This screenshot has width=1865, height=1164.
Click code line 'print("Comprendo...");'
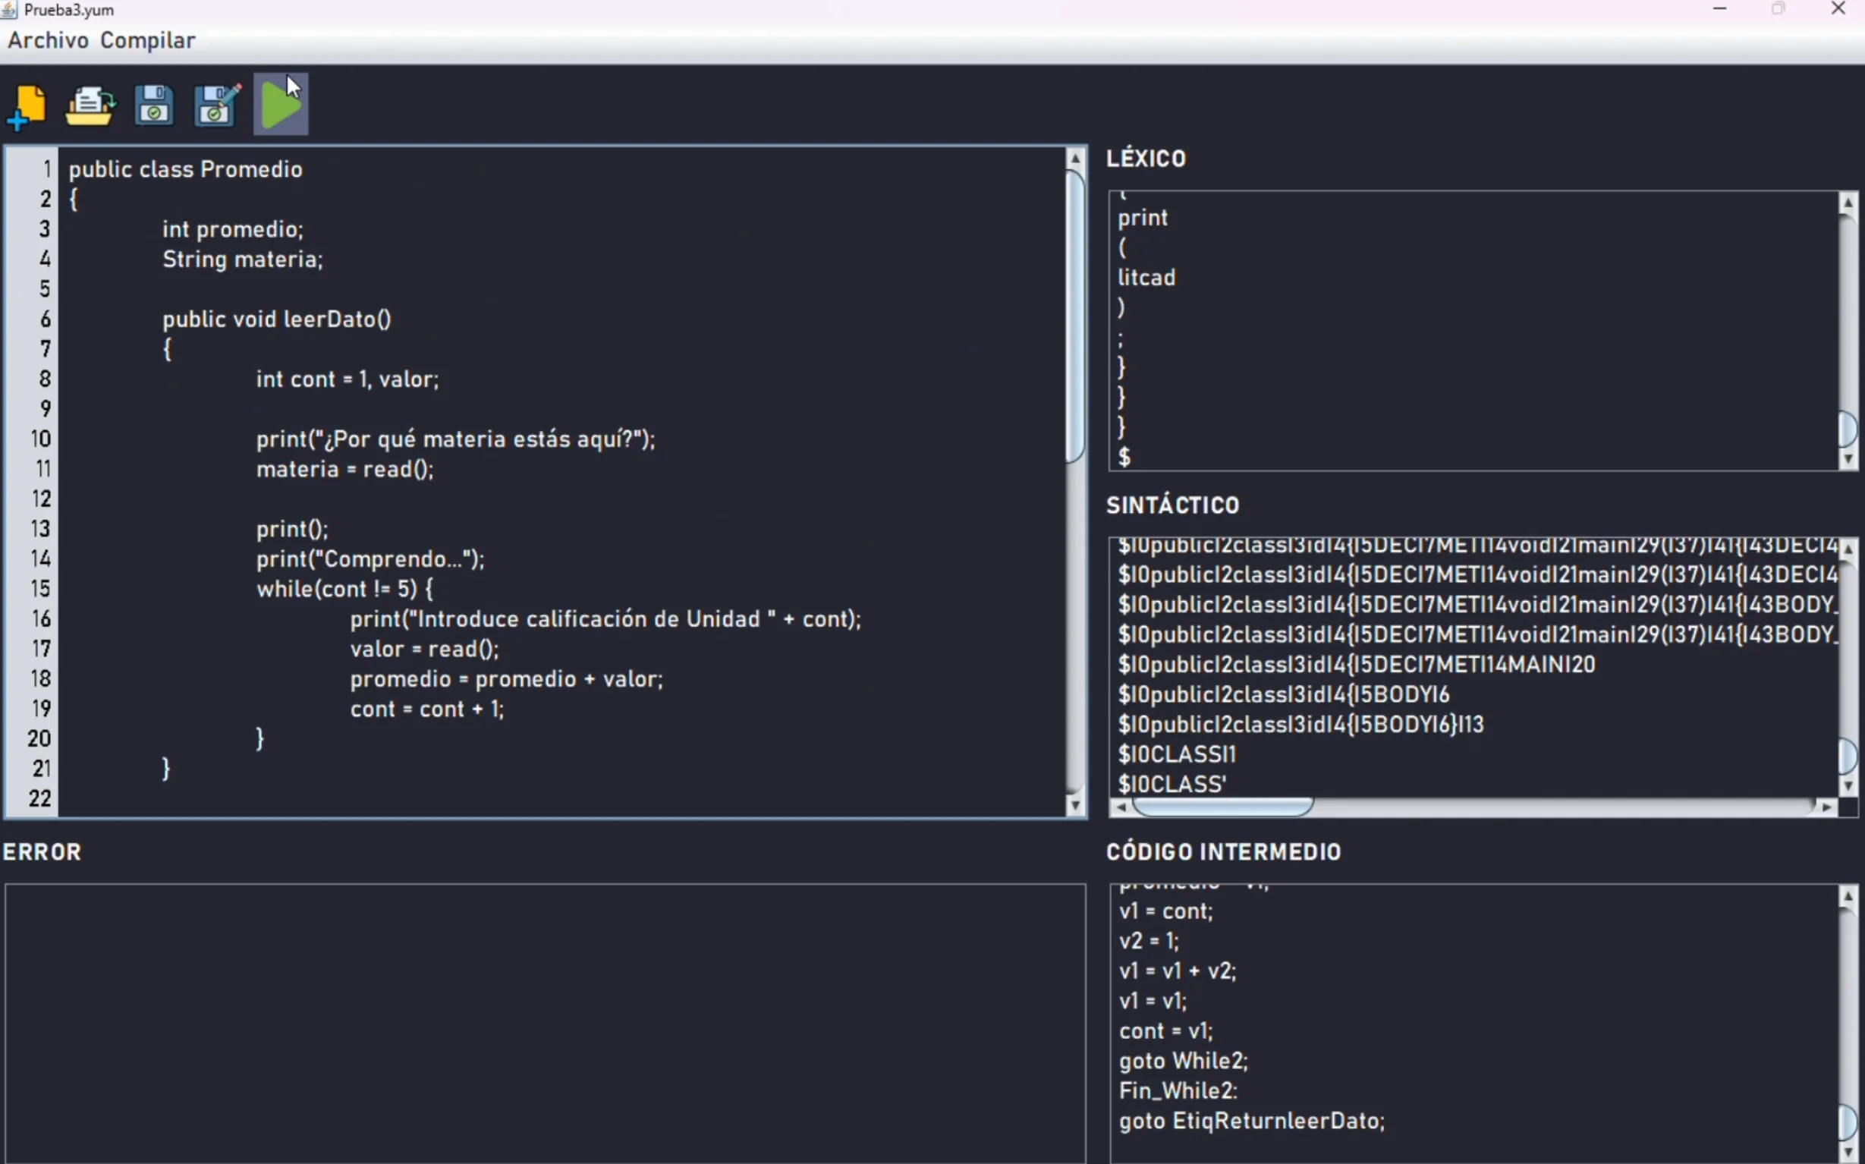tap(370, 559)
